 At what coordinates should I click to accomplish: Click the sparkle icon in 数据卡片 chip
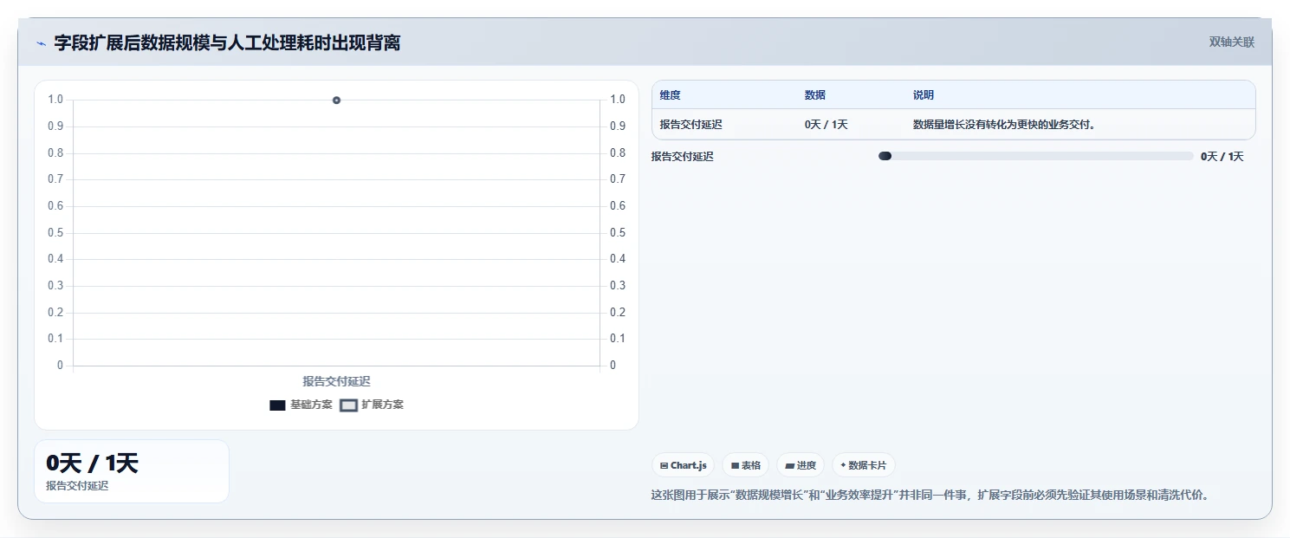tap(843, 465)
